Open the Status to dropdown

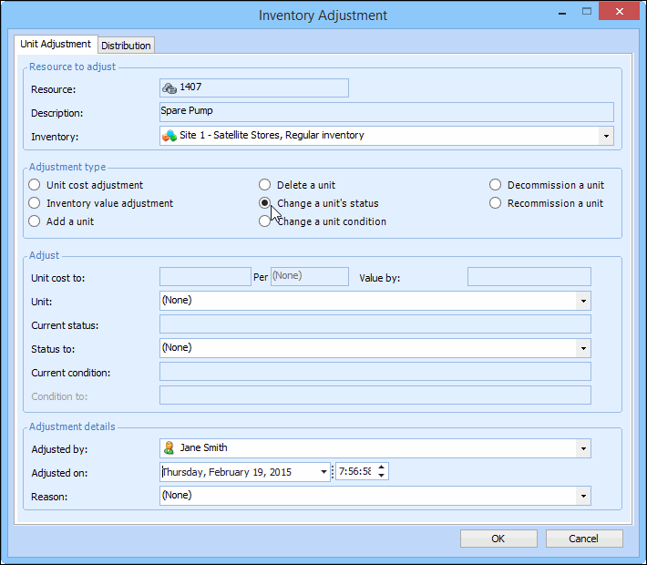tap(582, 348)
